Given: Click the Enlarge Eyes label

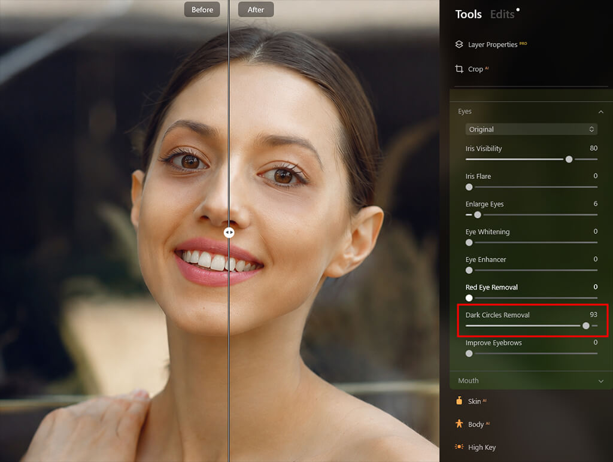Looking at the screenshot, I should point(484,204).
